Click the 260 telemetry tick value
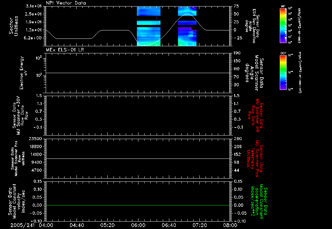Screen dimensions: 332x229 (x=237, y=138)
